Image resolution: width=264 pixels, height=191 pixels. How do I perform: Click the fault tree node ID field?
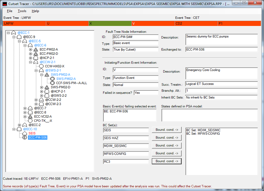135,37
